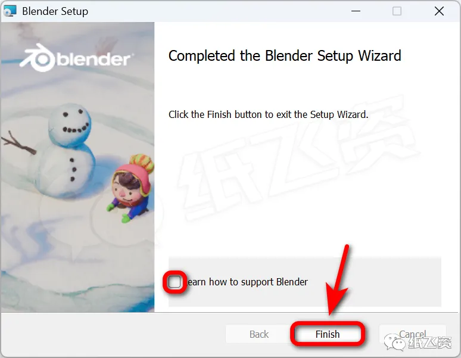Click the Chinese watermark text beside WeChat logo
The image size is (461, 358).
click(429, 343)
